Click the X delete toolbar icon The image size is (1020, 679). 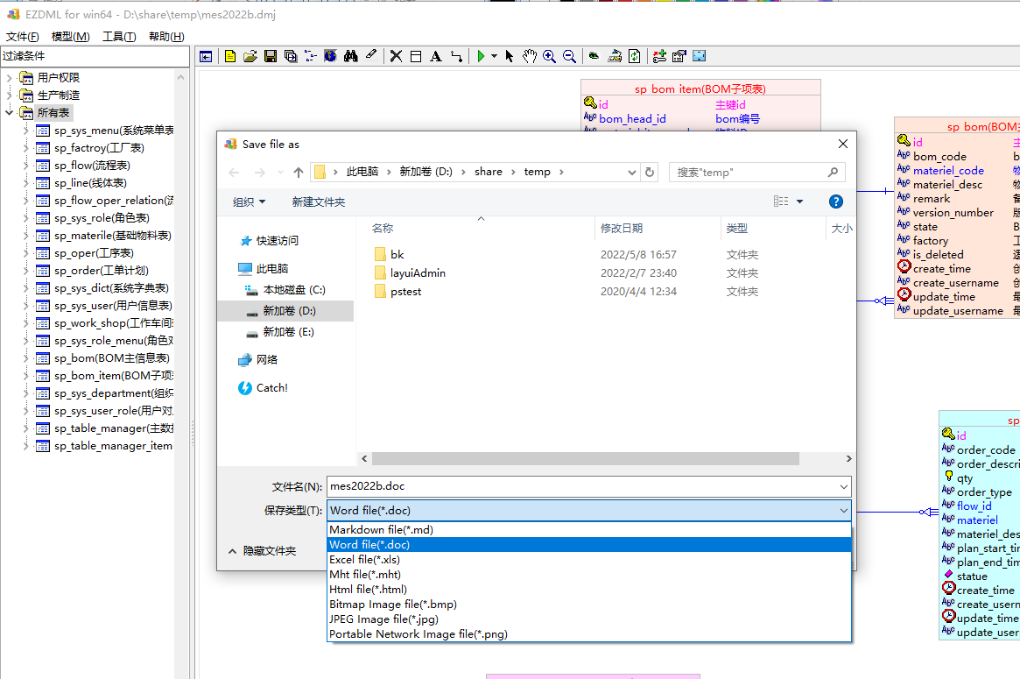(396, 57)
